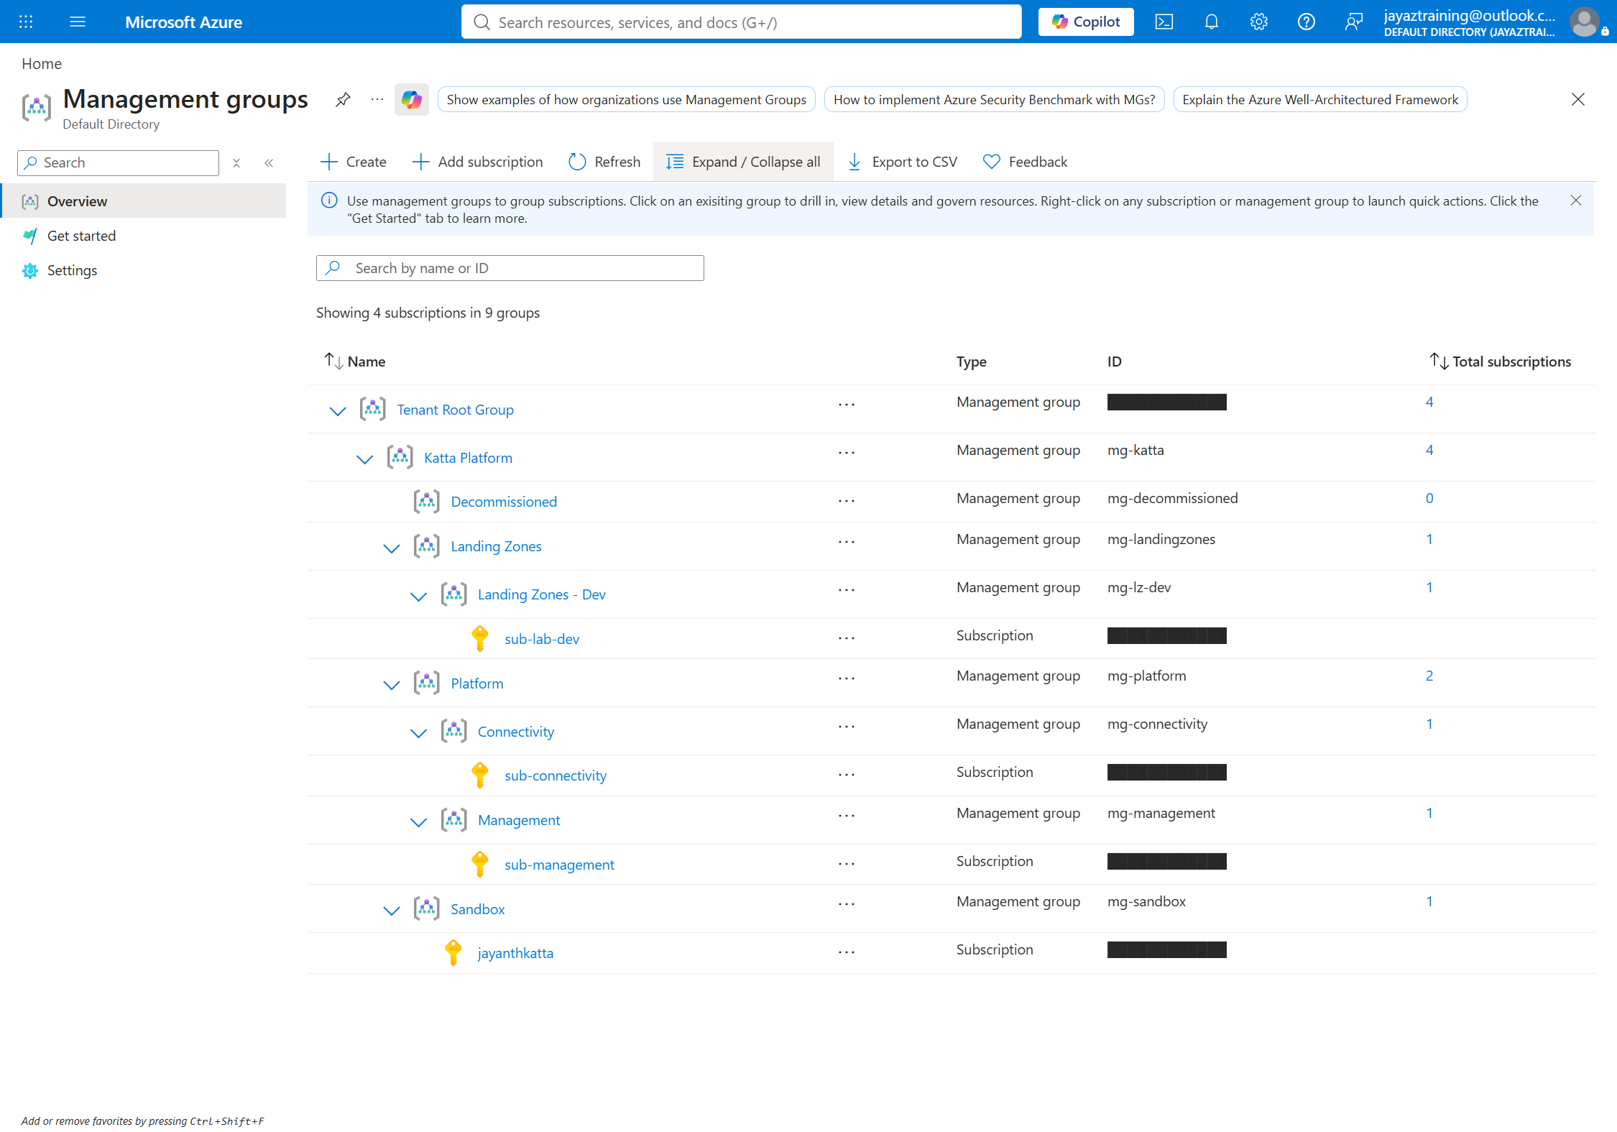Collapse the sidebar with double-chevron icon
The width and height of the screenshot is (1617, 1132).
click(269, 163)
